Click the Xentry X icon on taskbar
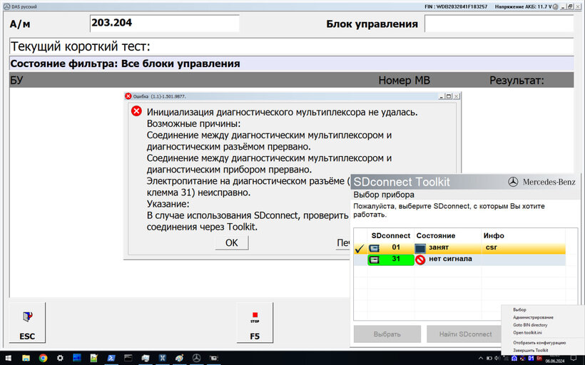The image size is (585, 365). (162, 359)
